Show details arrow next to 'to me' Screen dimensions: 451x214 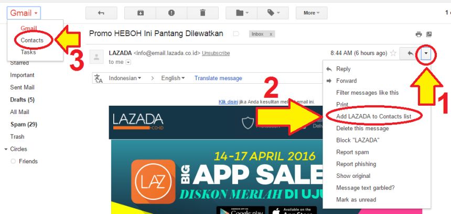pos(128,62)
